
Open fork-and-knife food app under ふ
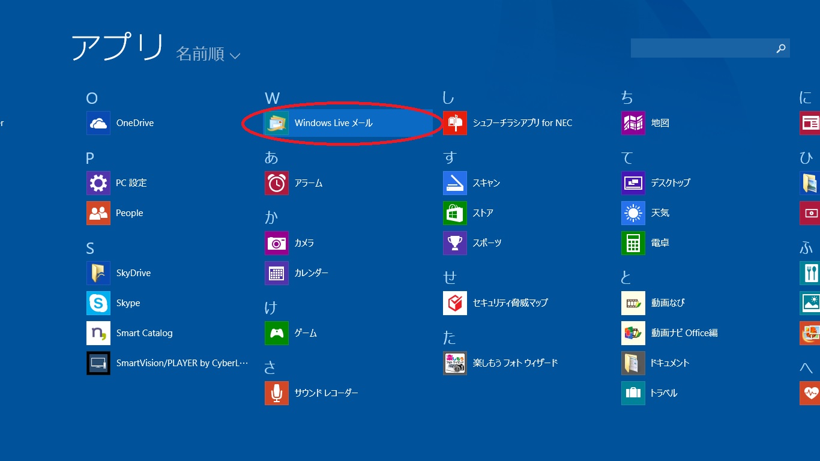810,273
